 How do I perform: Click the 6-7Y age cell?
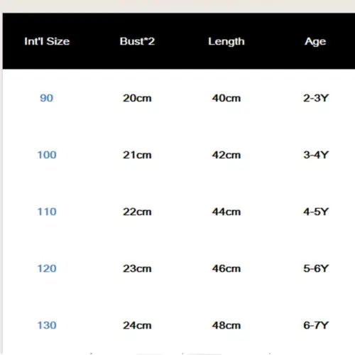click(x=316, y=325)
